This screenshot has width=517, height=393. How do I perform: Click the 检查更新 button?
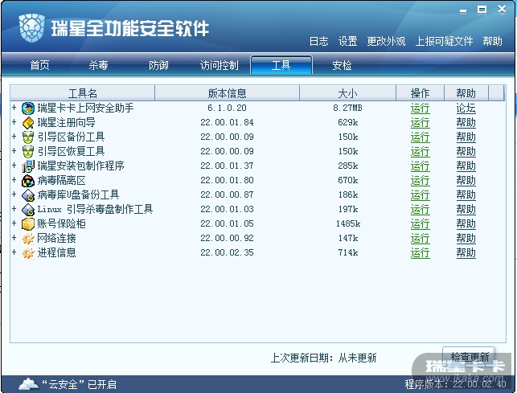[x=469, y=356]
